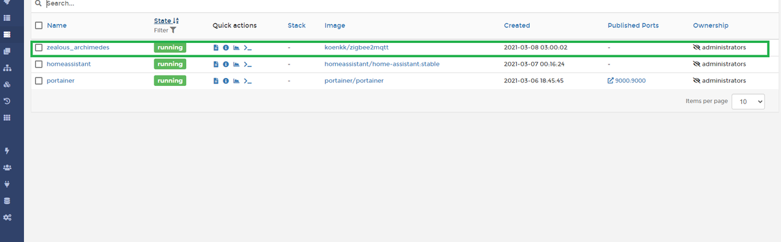This screenshot has width=781, height=242.
Task: Open the portainer/portainer image link
Action: tap(354, 81)
